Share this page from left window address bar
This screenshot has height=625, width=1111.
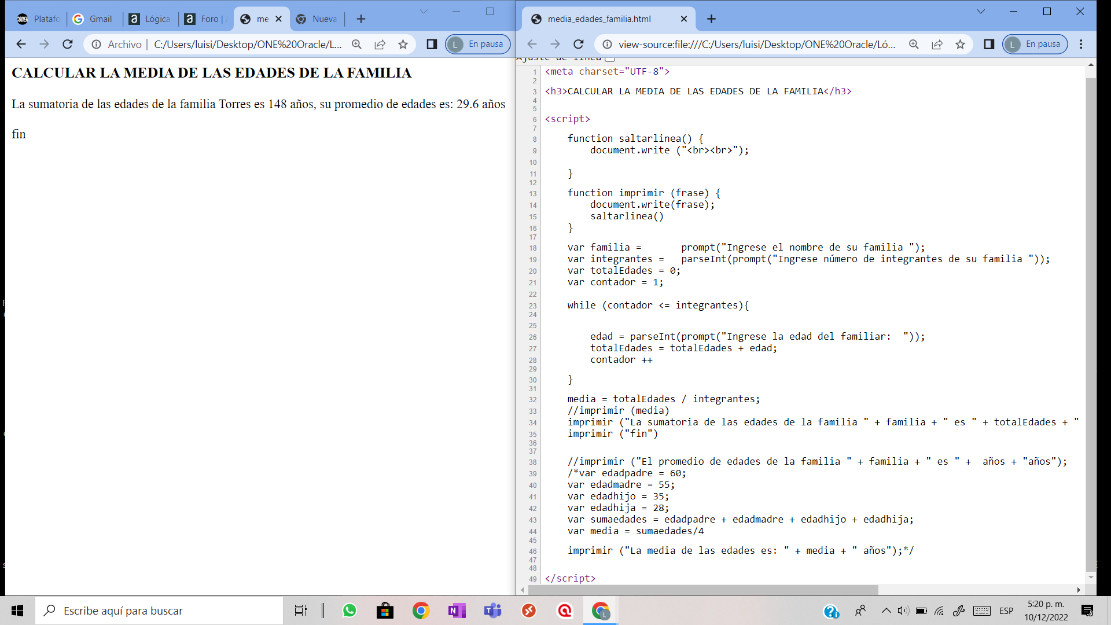pos(380,44)
